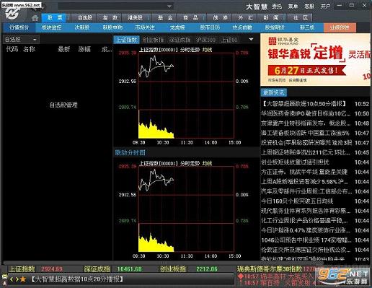The height and width of the screenshot is (288, 372).
Task: Open the 10:50 华润医药香港IPO news item
Action: (x=315, y=113)
